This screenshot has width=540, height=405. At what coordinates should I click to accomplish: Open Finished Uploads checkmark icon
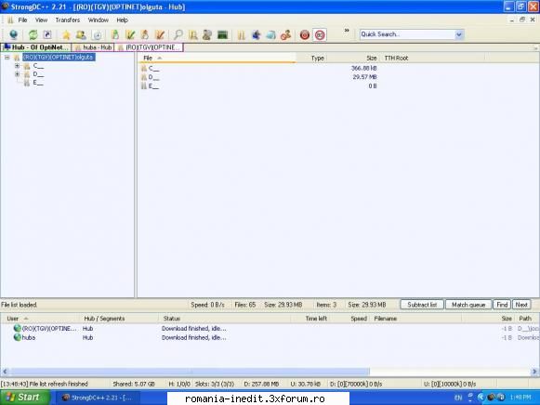click(x=160, y=34)
